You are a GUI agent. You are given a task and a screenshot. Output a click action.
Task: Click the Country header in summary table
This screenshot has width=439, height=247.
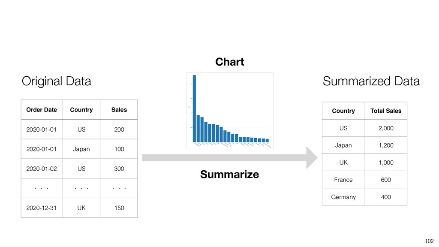(343, 111)
